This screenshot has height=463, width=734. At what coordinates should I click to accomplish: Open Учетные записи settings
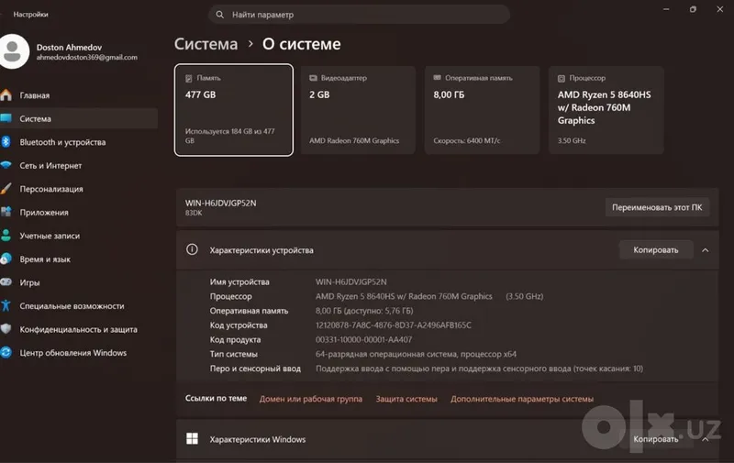[79, 236]
